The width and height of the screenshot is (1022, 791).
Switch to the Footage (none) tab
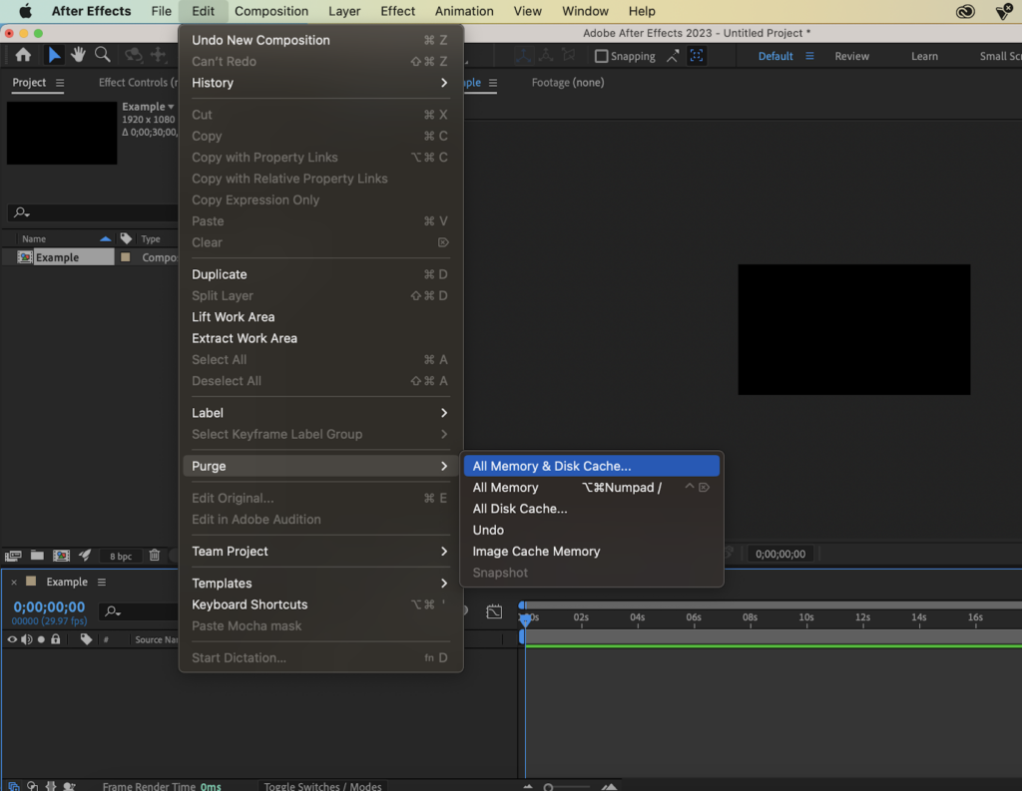point(568,82)
